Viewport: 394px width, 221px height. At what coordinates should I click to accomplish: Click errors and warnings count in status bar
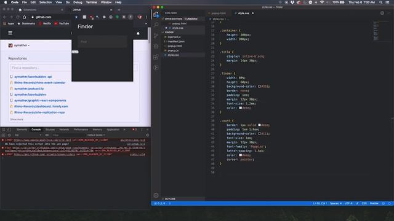(160, 203)
